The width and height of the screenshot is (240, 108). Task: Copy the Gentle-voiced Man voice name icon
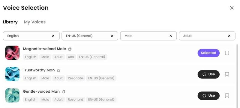pos(64,91)
